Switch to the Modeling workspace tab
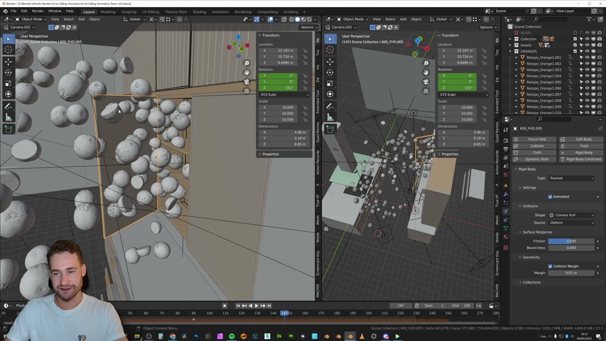The width and height of the screenshot is (606, 341). pos(108,12)
